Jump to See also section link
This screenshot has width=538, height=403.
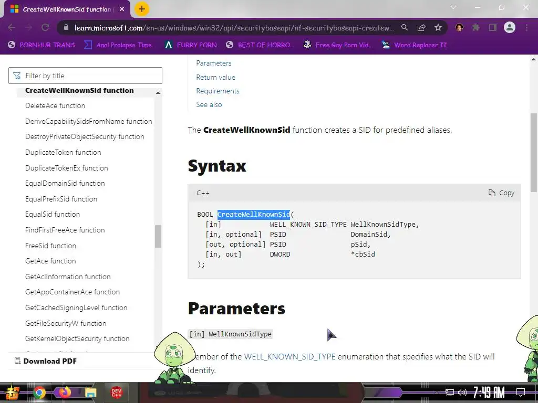209,104
